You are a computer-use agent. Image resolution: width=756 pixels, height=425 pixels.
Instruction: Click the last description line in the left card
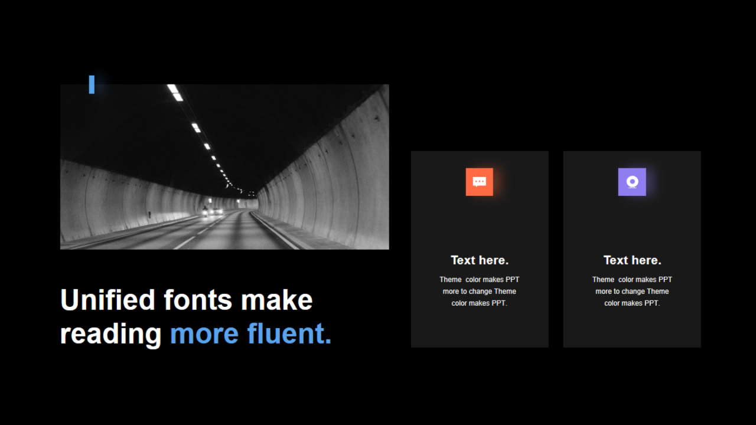(x=479, y=303)
